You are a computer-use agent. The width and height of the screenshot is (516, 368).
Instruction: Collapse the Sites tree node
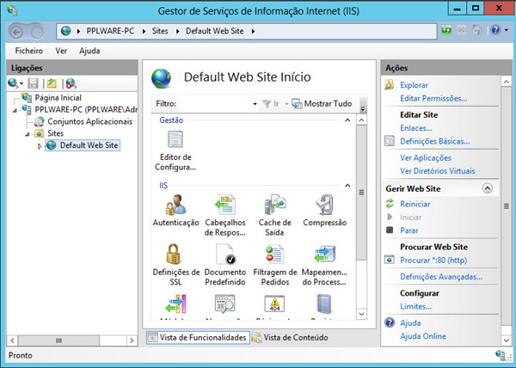point(28,134)
